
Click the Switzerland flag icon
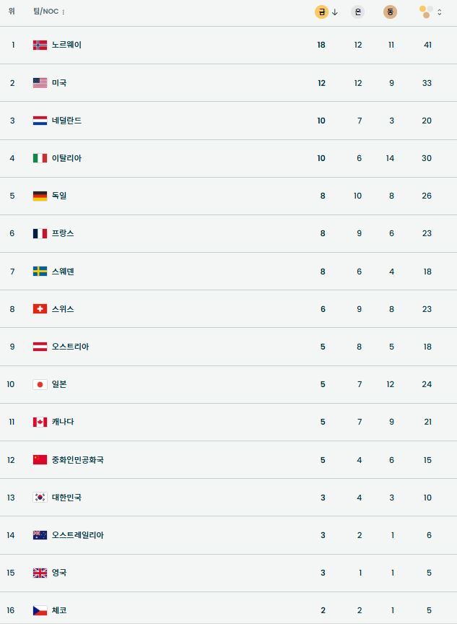[x=40, y=309]
